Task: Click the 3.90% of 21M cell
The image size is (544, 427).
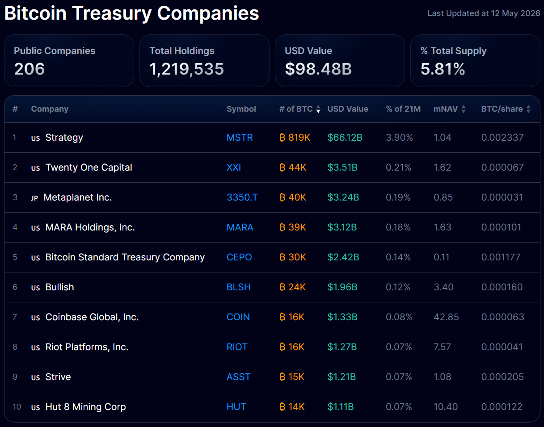Action: click(x=399, y=138)
